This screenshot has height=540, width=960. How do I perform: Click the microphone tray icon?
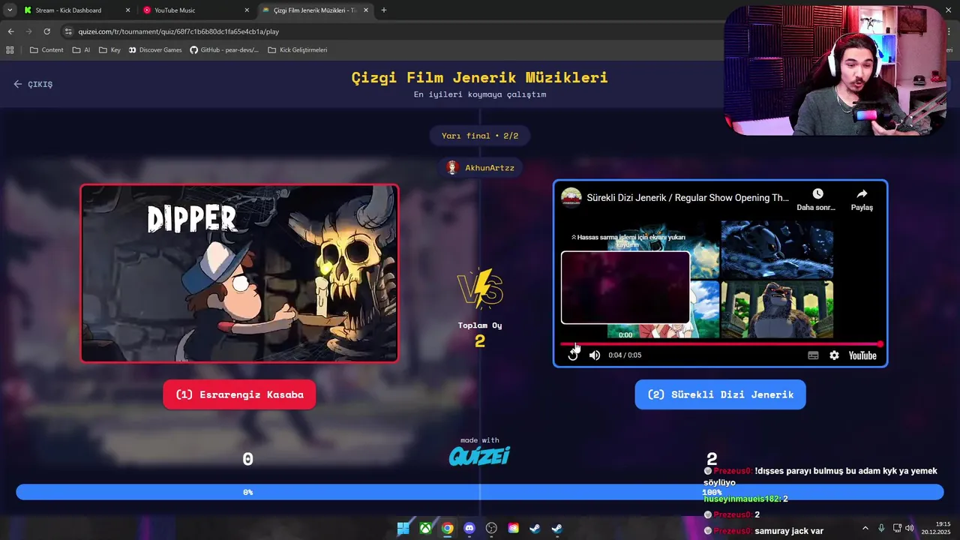click(881, 528)
